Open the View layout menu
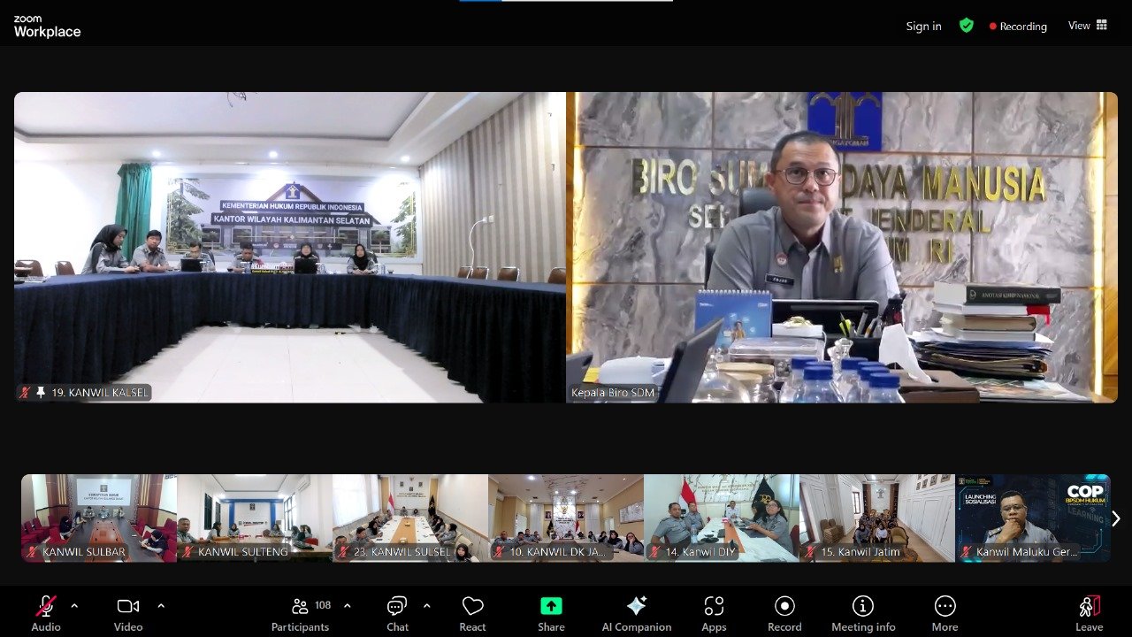 click(x=1088, y=26)
